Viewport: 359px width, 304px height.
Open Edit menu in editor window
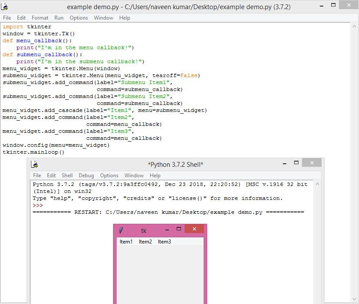coord(21,18)
